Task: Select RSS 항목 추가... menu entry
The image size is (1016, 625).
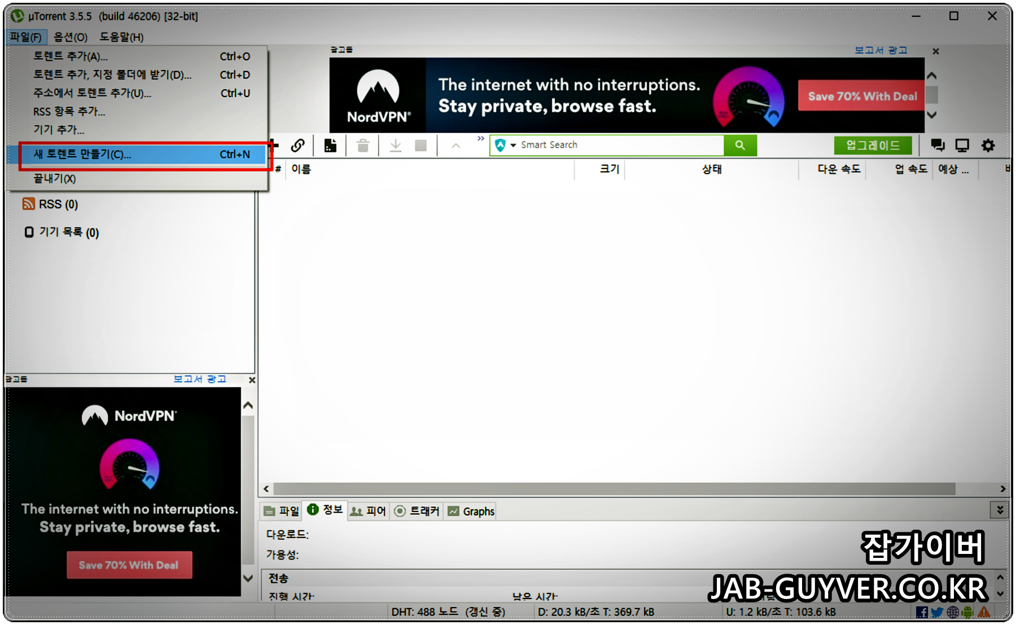Action: tap(137, 112)
